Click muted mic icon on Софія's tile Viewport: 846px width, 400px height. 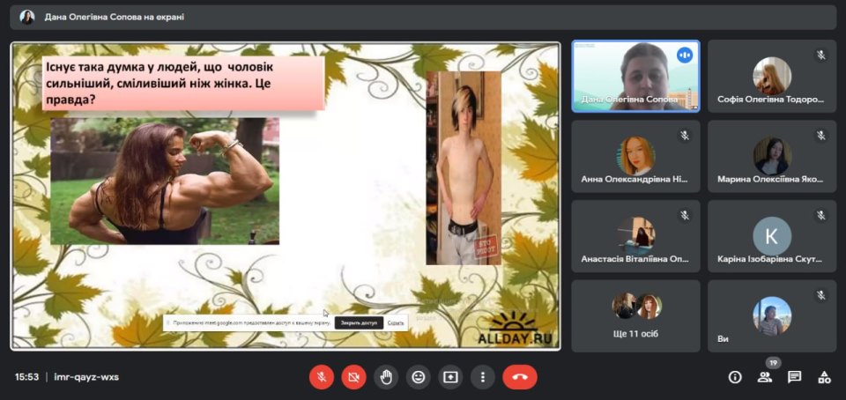[820, 55]
